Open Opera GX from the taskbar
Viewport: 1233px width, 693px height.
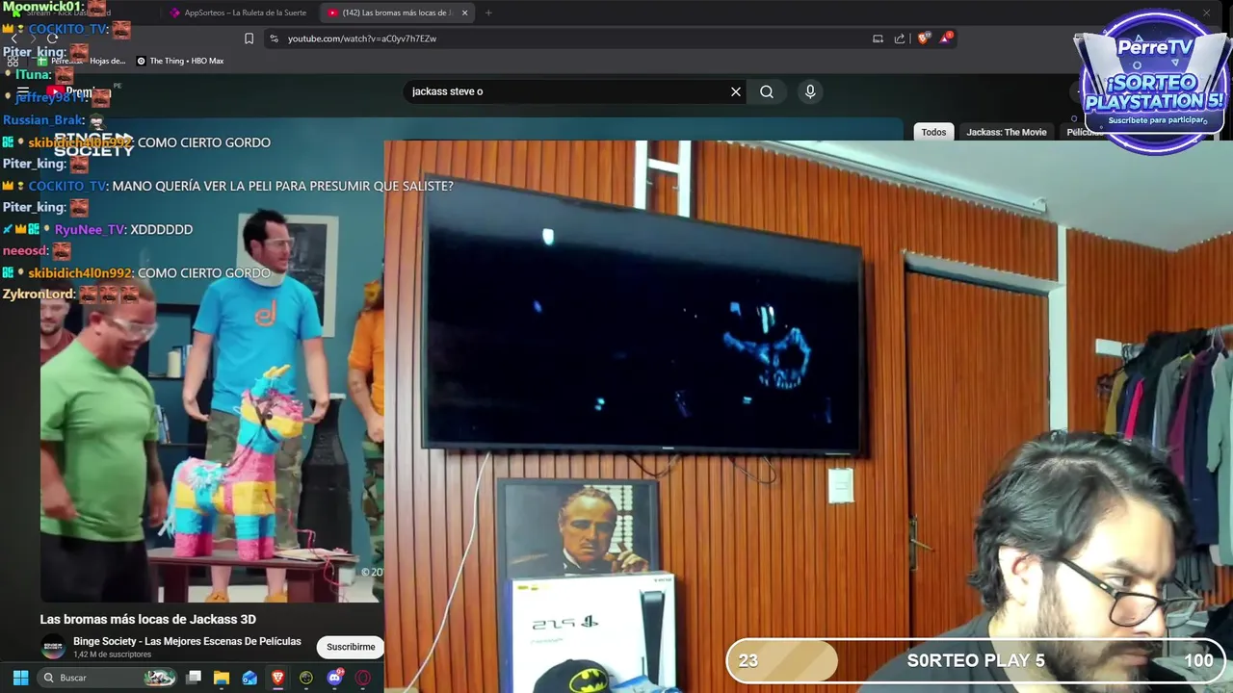pyautogui.click(x=363, y=678)
